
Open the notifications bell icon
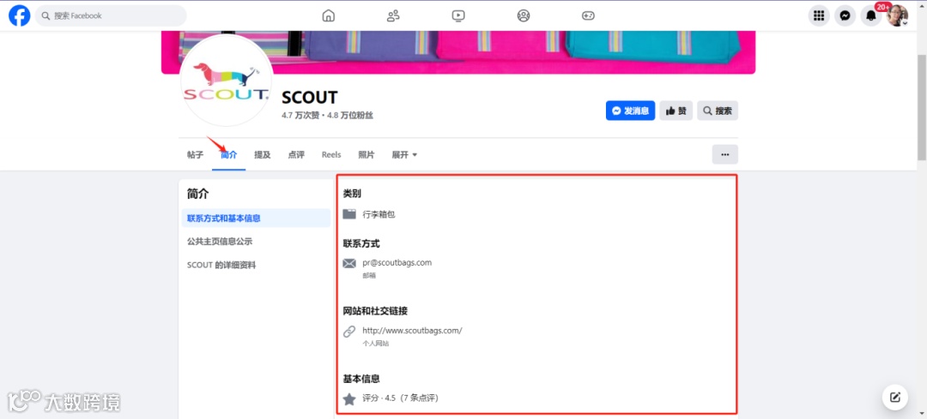(871, 16)
